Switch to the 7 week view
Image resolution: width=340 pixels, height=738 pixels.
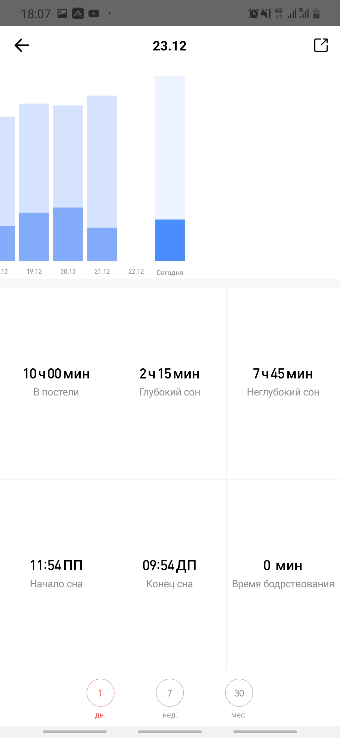tap(170, 693)
